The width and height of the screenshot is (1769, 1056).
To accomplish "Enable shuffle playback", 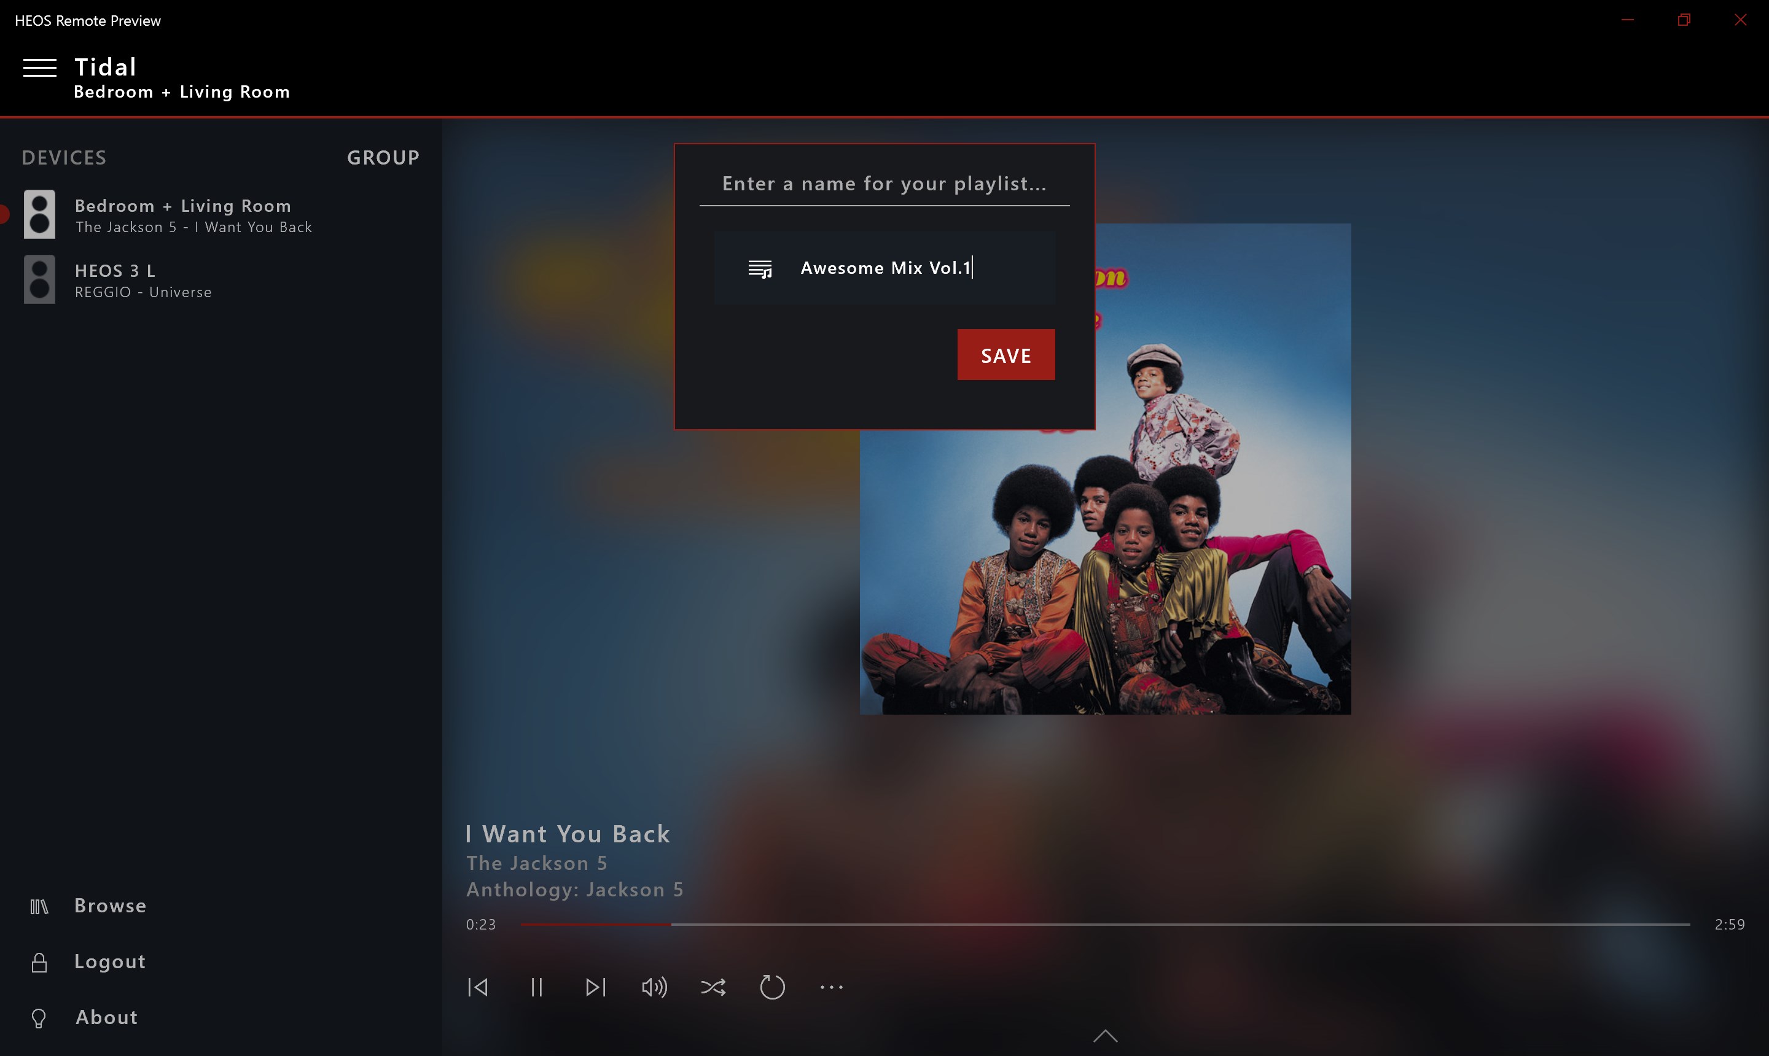I will tap(713, 987).
